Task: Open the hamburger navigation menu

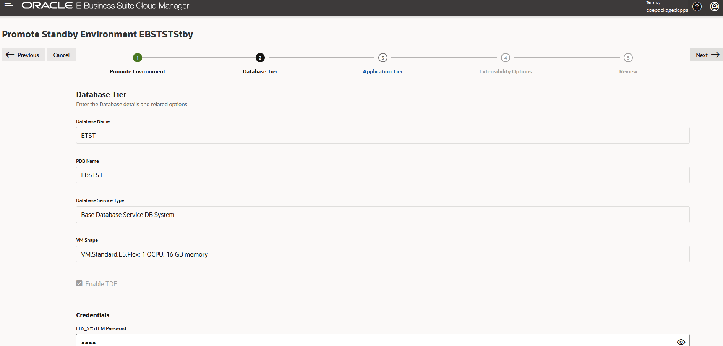Action: point(9,6)
